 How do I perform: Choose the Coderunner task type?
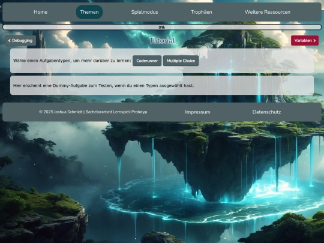[x=147, y=61]
